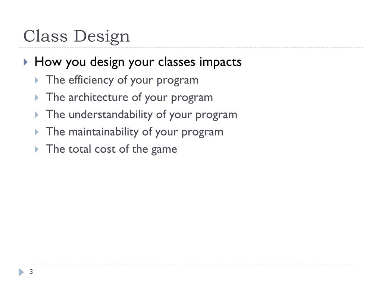Image resolution: width=382 pixels, height=286 pixels.
Task: Select 'The maintainability of your program' line
Action: coord(134,132)
